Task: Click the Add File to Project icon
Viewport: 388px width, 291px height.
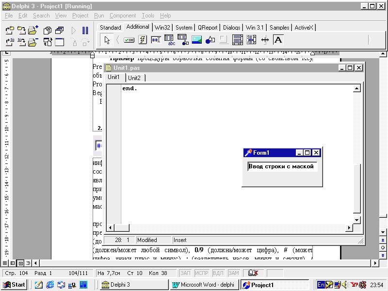Action: pyautogui.click(x=33, y=31)
